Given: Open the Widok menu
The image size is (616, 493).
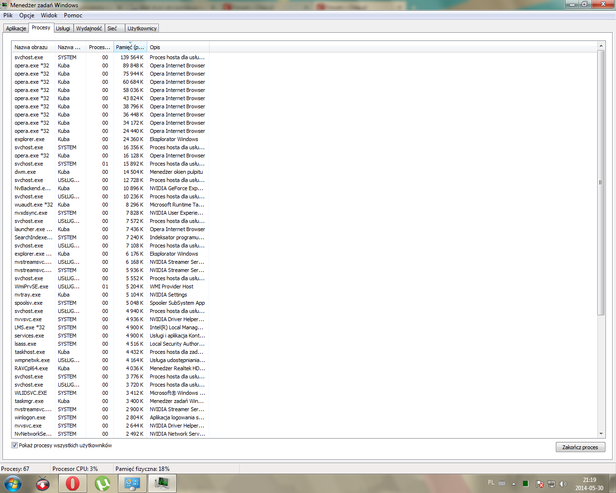Looking at the screenshot, I should click(49, 15).
